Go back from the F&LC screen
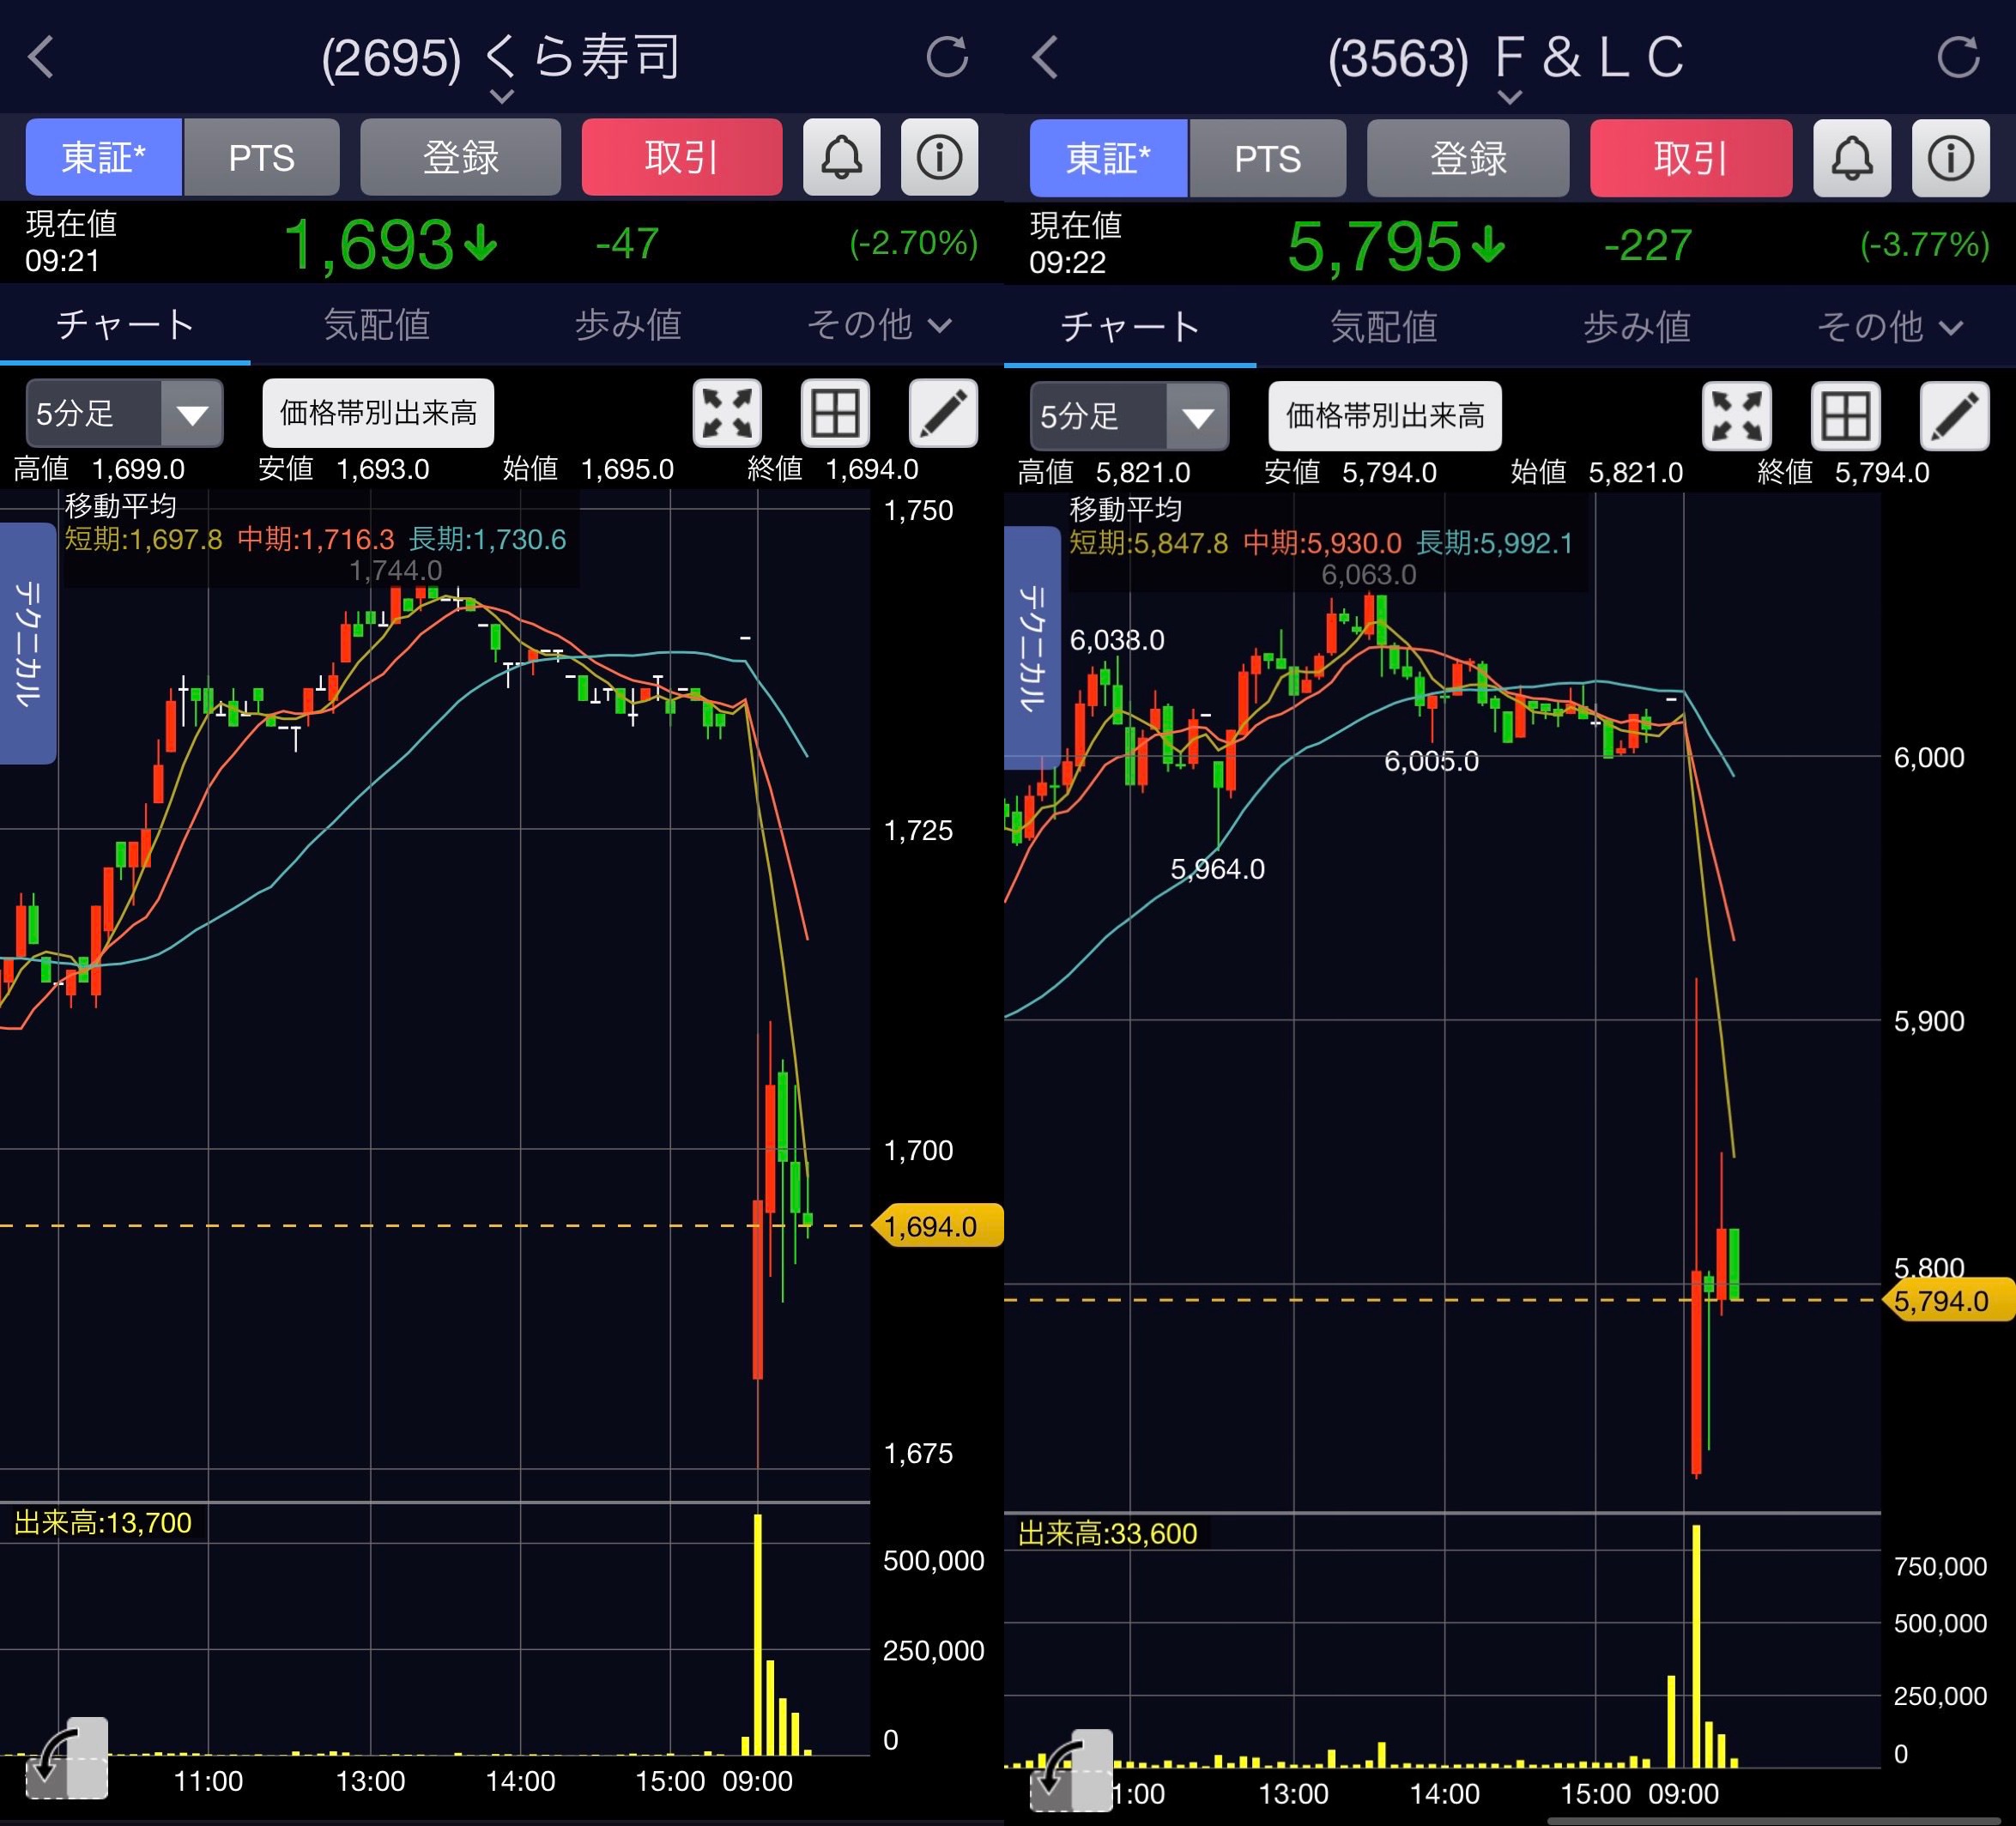The width and height of the screenshot is (2016, 1826). point(1045,57)
